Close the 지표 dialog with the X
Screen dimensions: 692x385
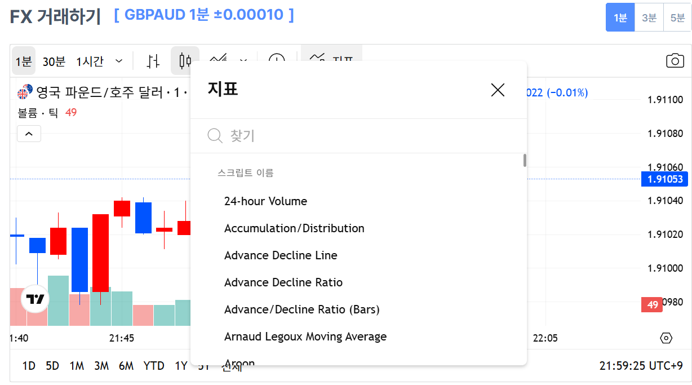[498, 90]
